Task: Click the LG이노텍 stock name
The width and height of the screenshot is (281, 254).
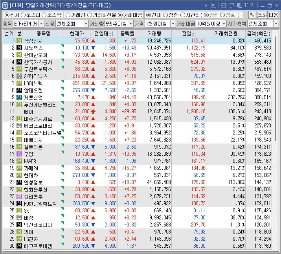Action: [x=33, y=83]
